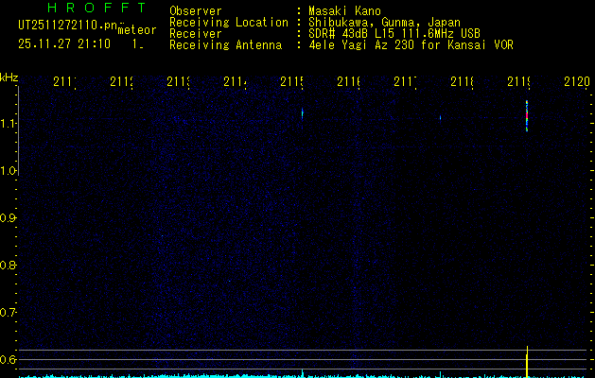Click the cyan noise-level trace at bottom
This screenshot has height=378, width=595.
[303, 376]
